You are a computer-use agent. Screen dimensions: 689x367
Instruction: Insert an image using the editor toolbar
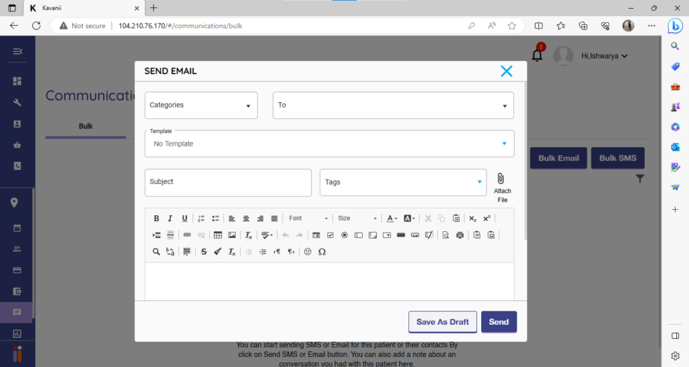tap(232, 235)
